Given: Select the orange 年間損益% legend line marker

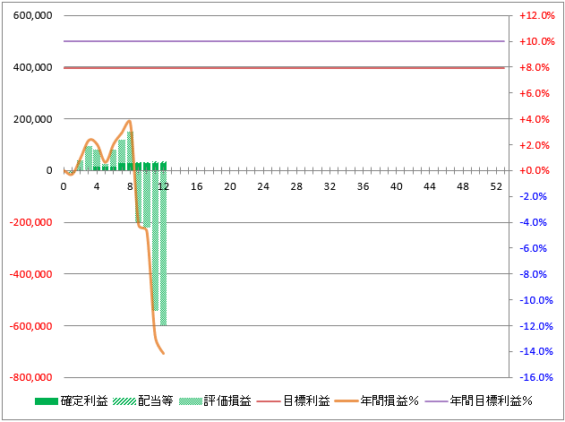Looking at the screenshot, I should (x=347, y=401).
